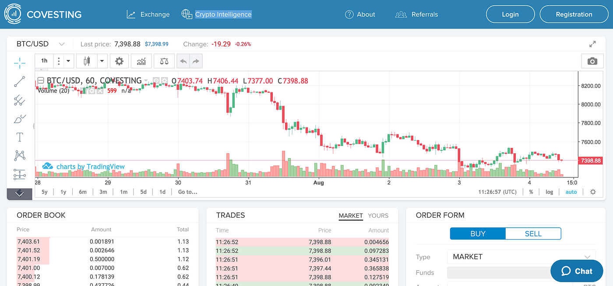Viewport: 613px width, 286px height.
Task: Click order book price 7,403.61
Action: click(28, 241)
